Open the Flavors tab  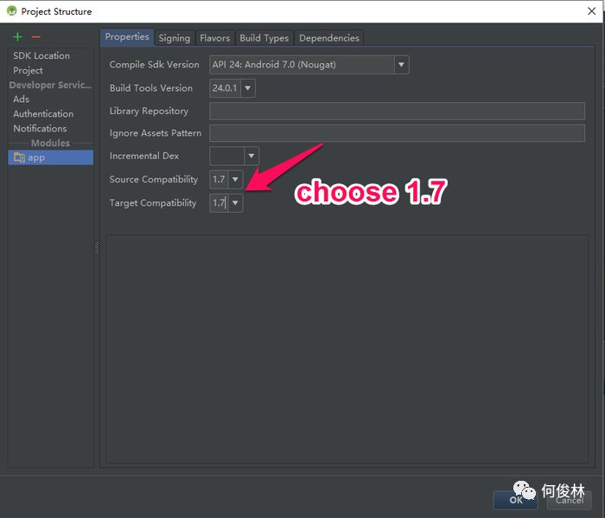[x=215, y=38]
